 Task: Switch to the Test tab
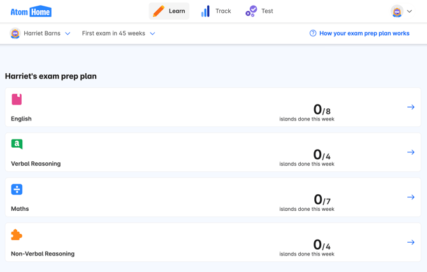click(259, 11)
